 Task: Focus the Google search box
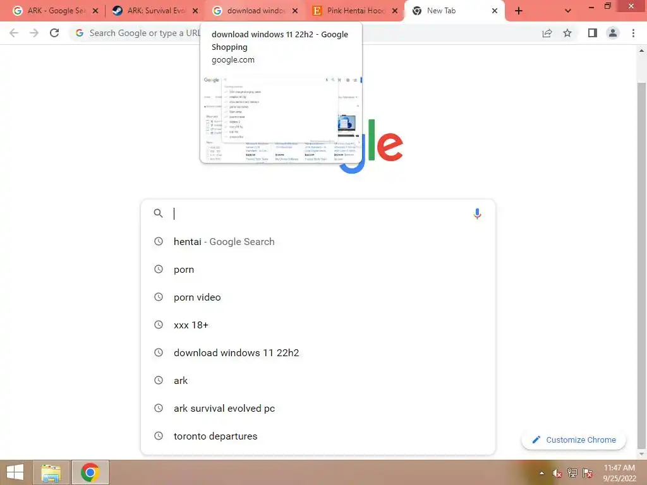coord(318,213)
